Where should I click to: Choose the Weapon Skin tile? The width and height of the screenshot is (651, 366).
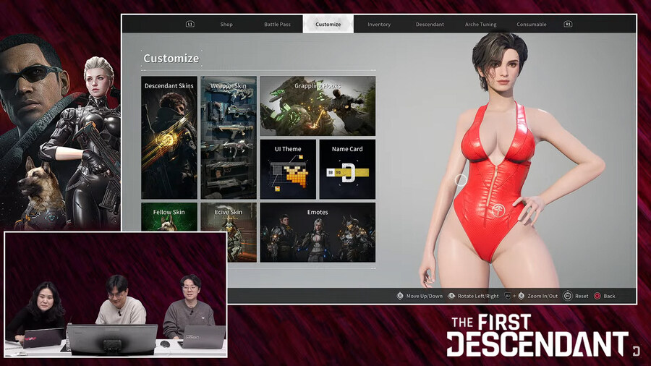pos(229,137)
